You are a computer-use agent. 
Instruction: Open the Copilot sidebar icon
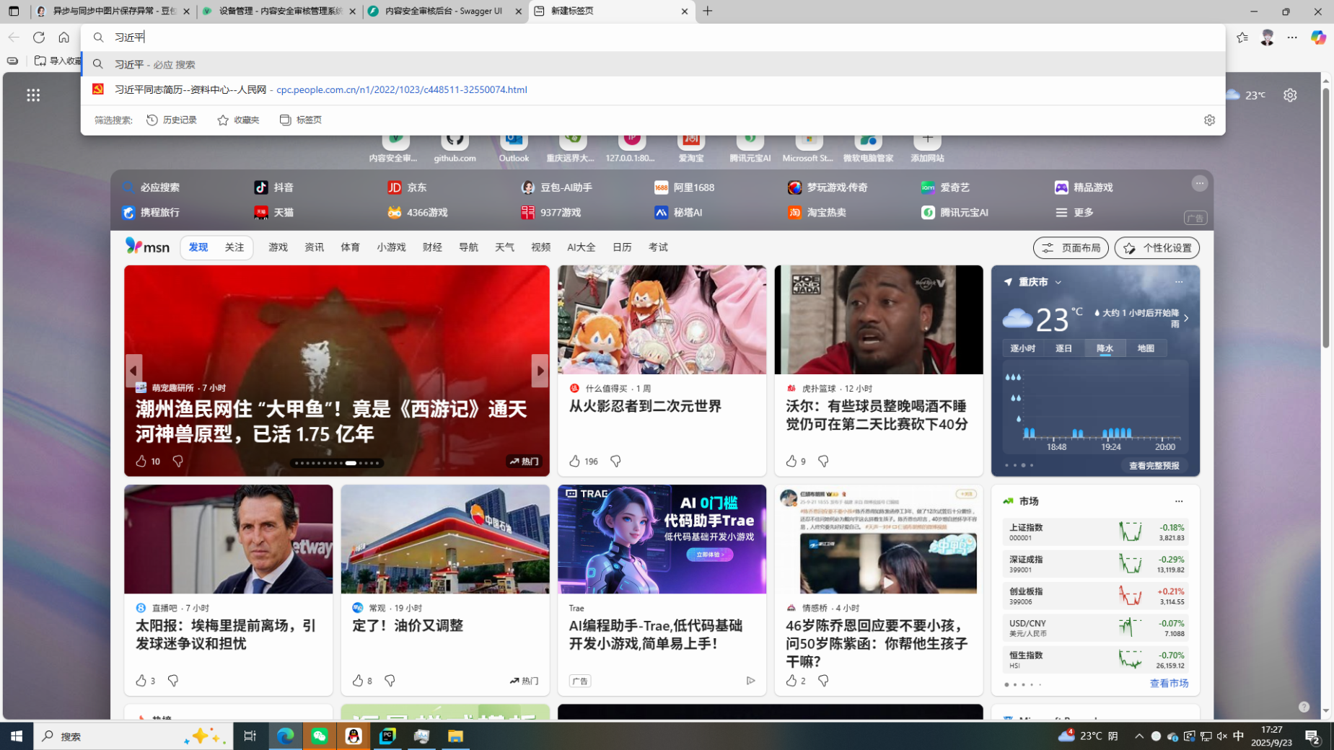[x=1317, y=37]
